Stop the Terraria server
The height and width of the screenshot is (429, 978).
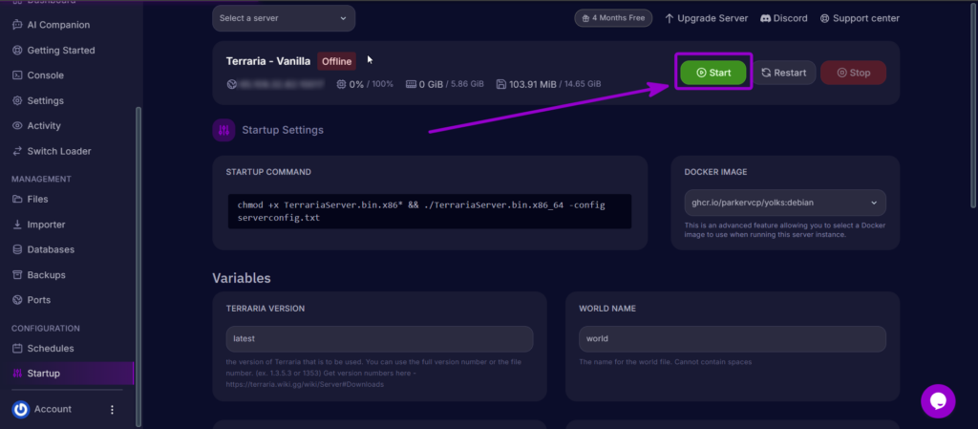[853, 73]
